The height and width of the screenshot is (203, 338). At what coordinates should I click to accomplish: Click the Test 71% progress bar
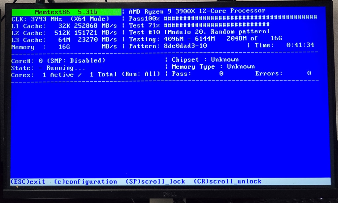[217, 25]
